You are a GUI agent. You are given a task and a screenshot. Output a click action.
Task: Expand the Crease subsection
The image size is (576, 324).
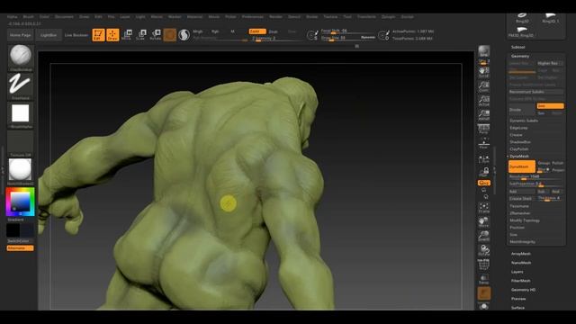click(x=516, y=135)
